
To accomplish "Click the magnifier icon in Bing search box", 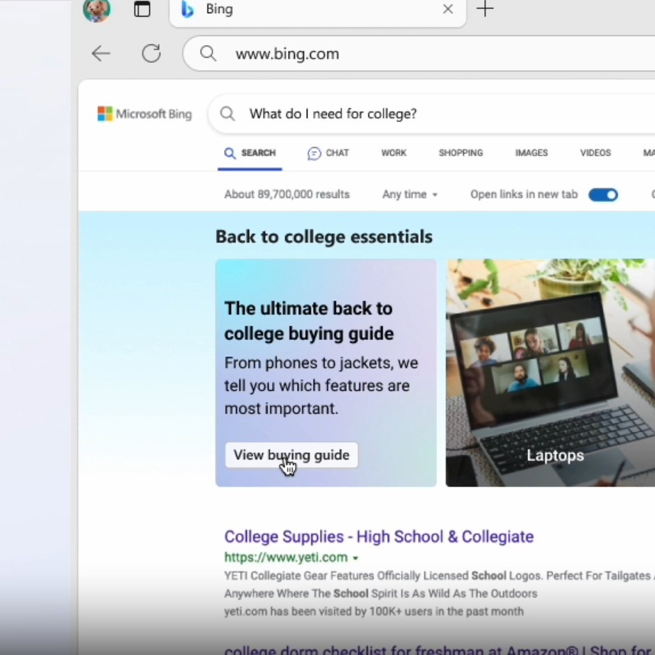I will (228, 114).
